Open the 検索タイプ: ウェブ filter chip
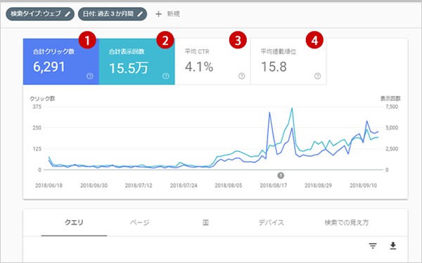Viewport: 422px width, 263px height. (40, 14)
